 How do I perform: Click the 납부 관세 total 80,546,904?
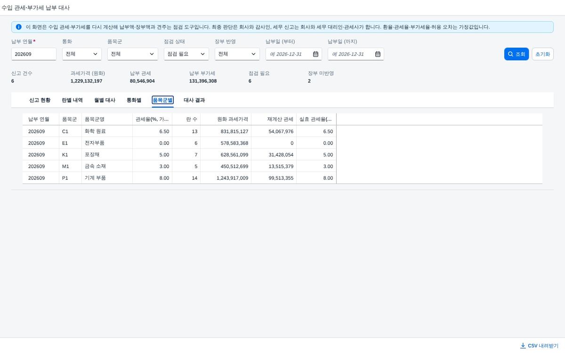pyautogui.click(x=142, y=81)
